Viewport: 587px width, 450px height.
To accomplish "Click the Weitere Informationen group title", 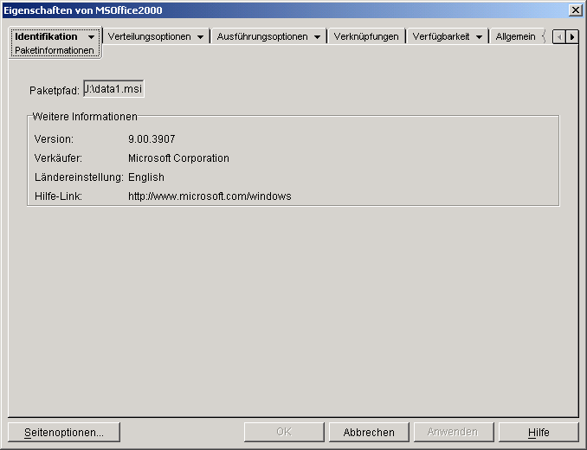I will (85, 117).
